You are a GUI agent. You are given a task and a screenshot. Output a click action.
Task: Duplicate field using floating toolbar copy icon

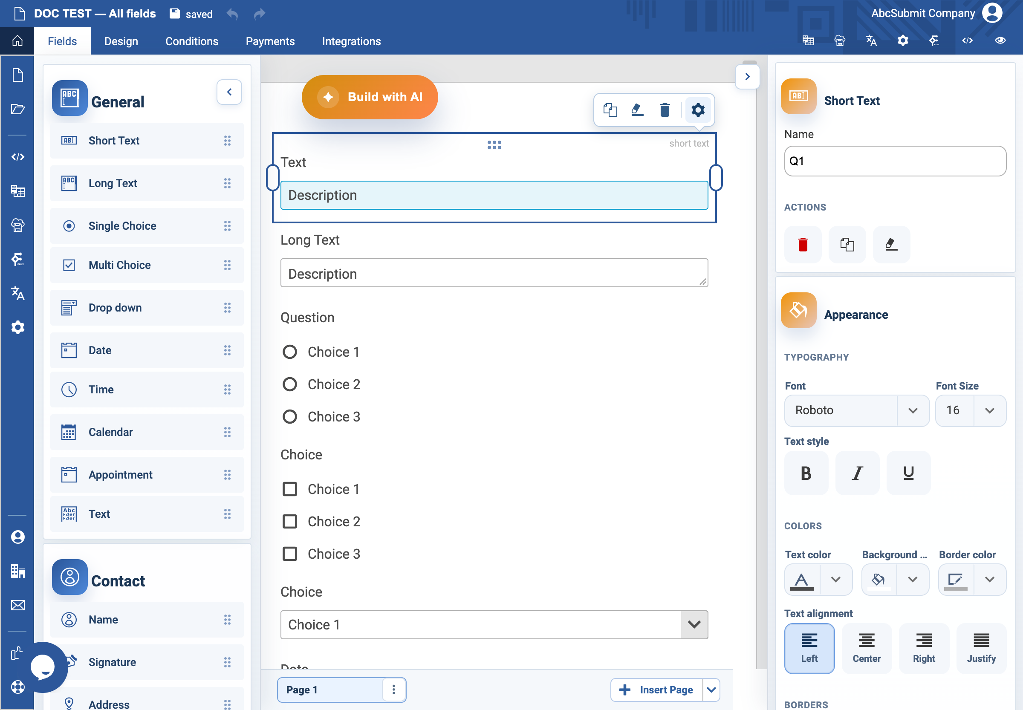coord(610,110)
